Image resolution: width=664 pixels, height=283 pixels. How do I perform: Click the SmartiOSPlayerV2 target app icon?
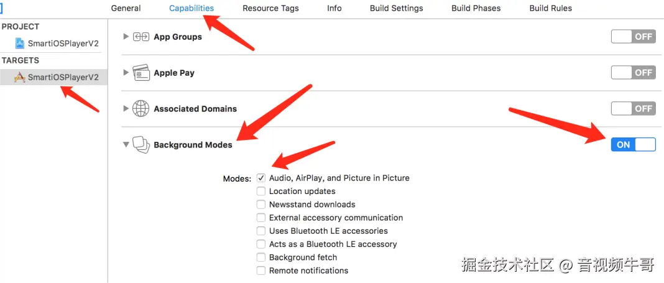(x=19, y=77)
